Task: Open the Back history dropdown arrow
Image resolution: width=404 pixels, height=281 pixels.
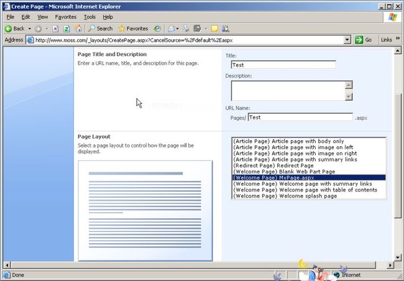Action: (x=30, y=29)
